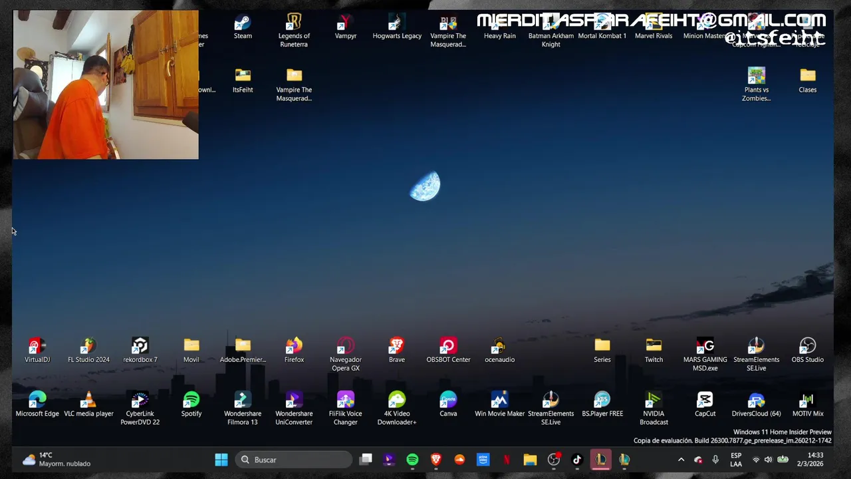Screen dimensions: 851x479
Task: Launch VLC media player shortcut
Action: (x=88, y=404)
